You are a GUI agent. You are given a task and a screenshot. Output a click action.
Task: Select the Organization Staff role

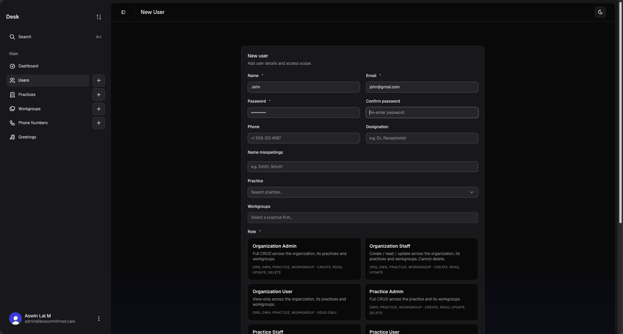421,259
